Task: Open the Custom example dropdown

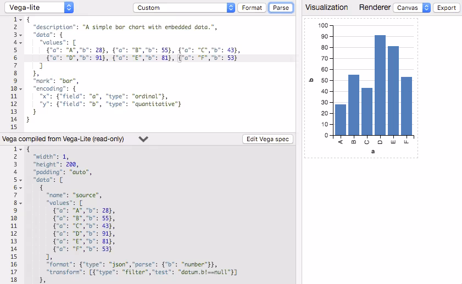Action: click(x=184, y=8)
